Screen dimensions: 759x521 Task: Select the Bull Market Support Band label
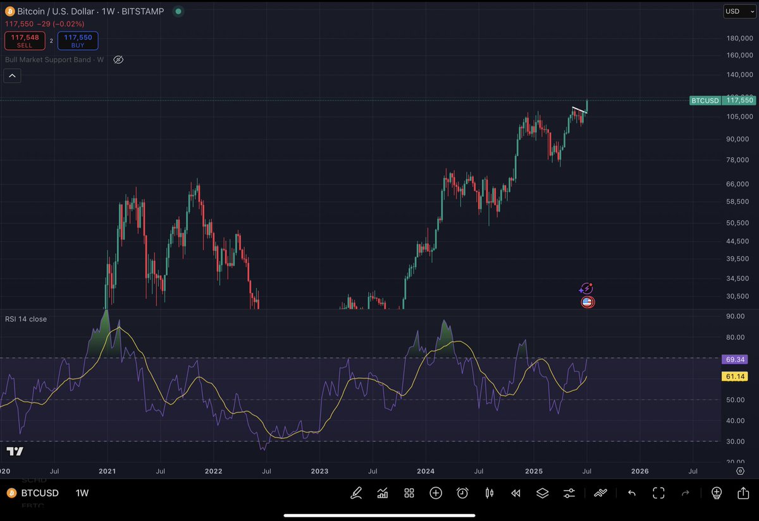(x=54, y=60)
